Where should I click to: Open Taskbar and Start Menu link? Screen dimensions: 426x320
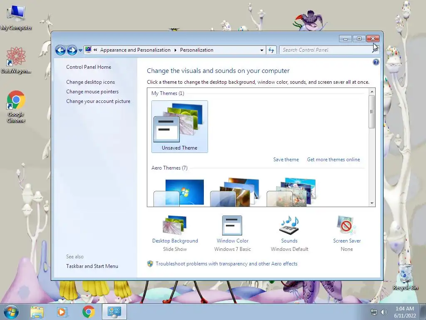click(92, 266)
